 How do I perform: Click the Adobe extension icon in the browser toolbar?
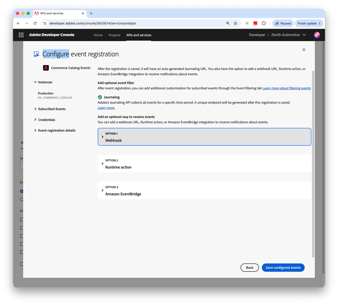(247, 23)
